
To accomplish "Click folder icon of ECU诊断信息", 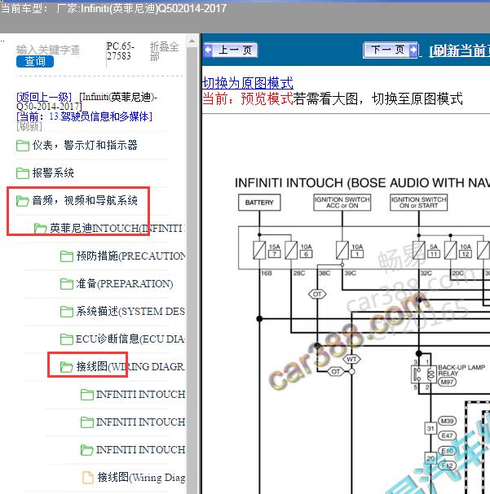I will tap(67, 339).
